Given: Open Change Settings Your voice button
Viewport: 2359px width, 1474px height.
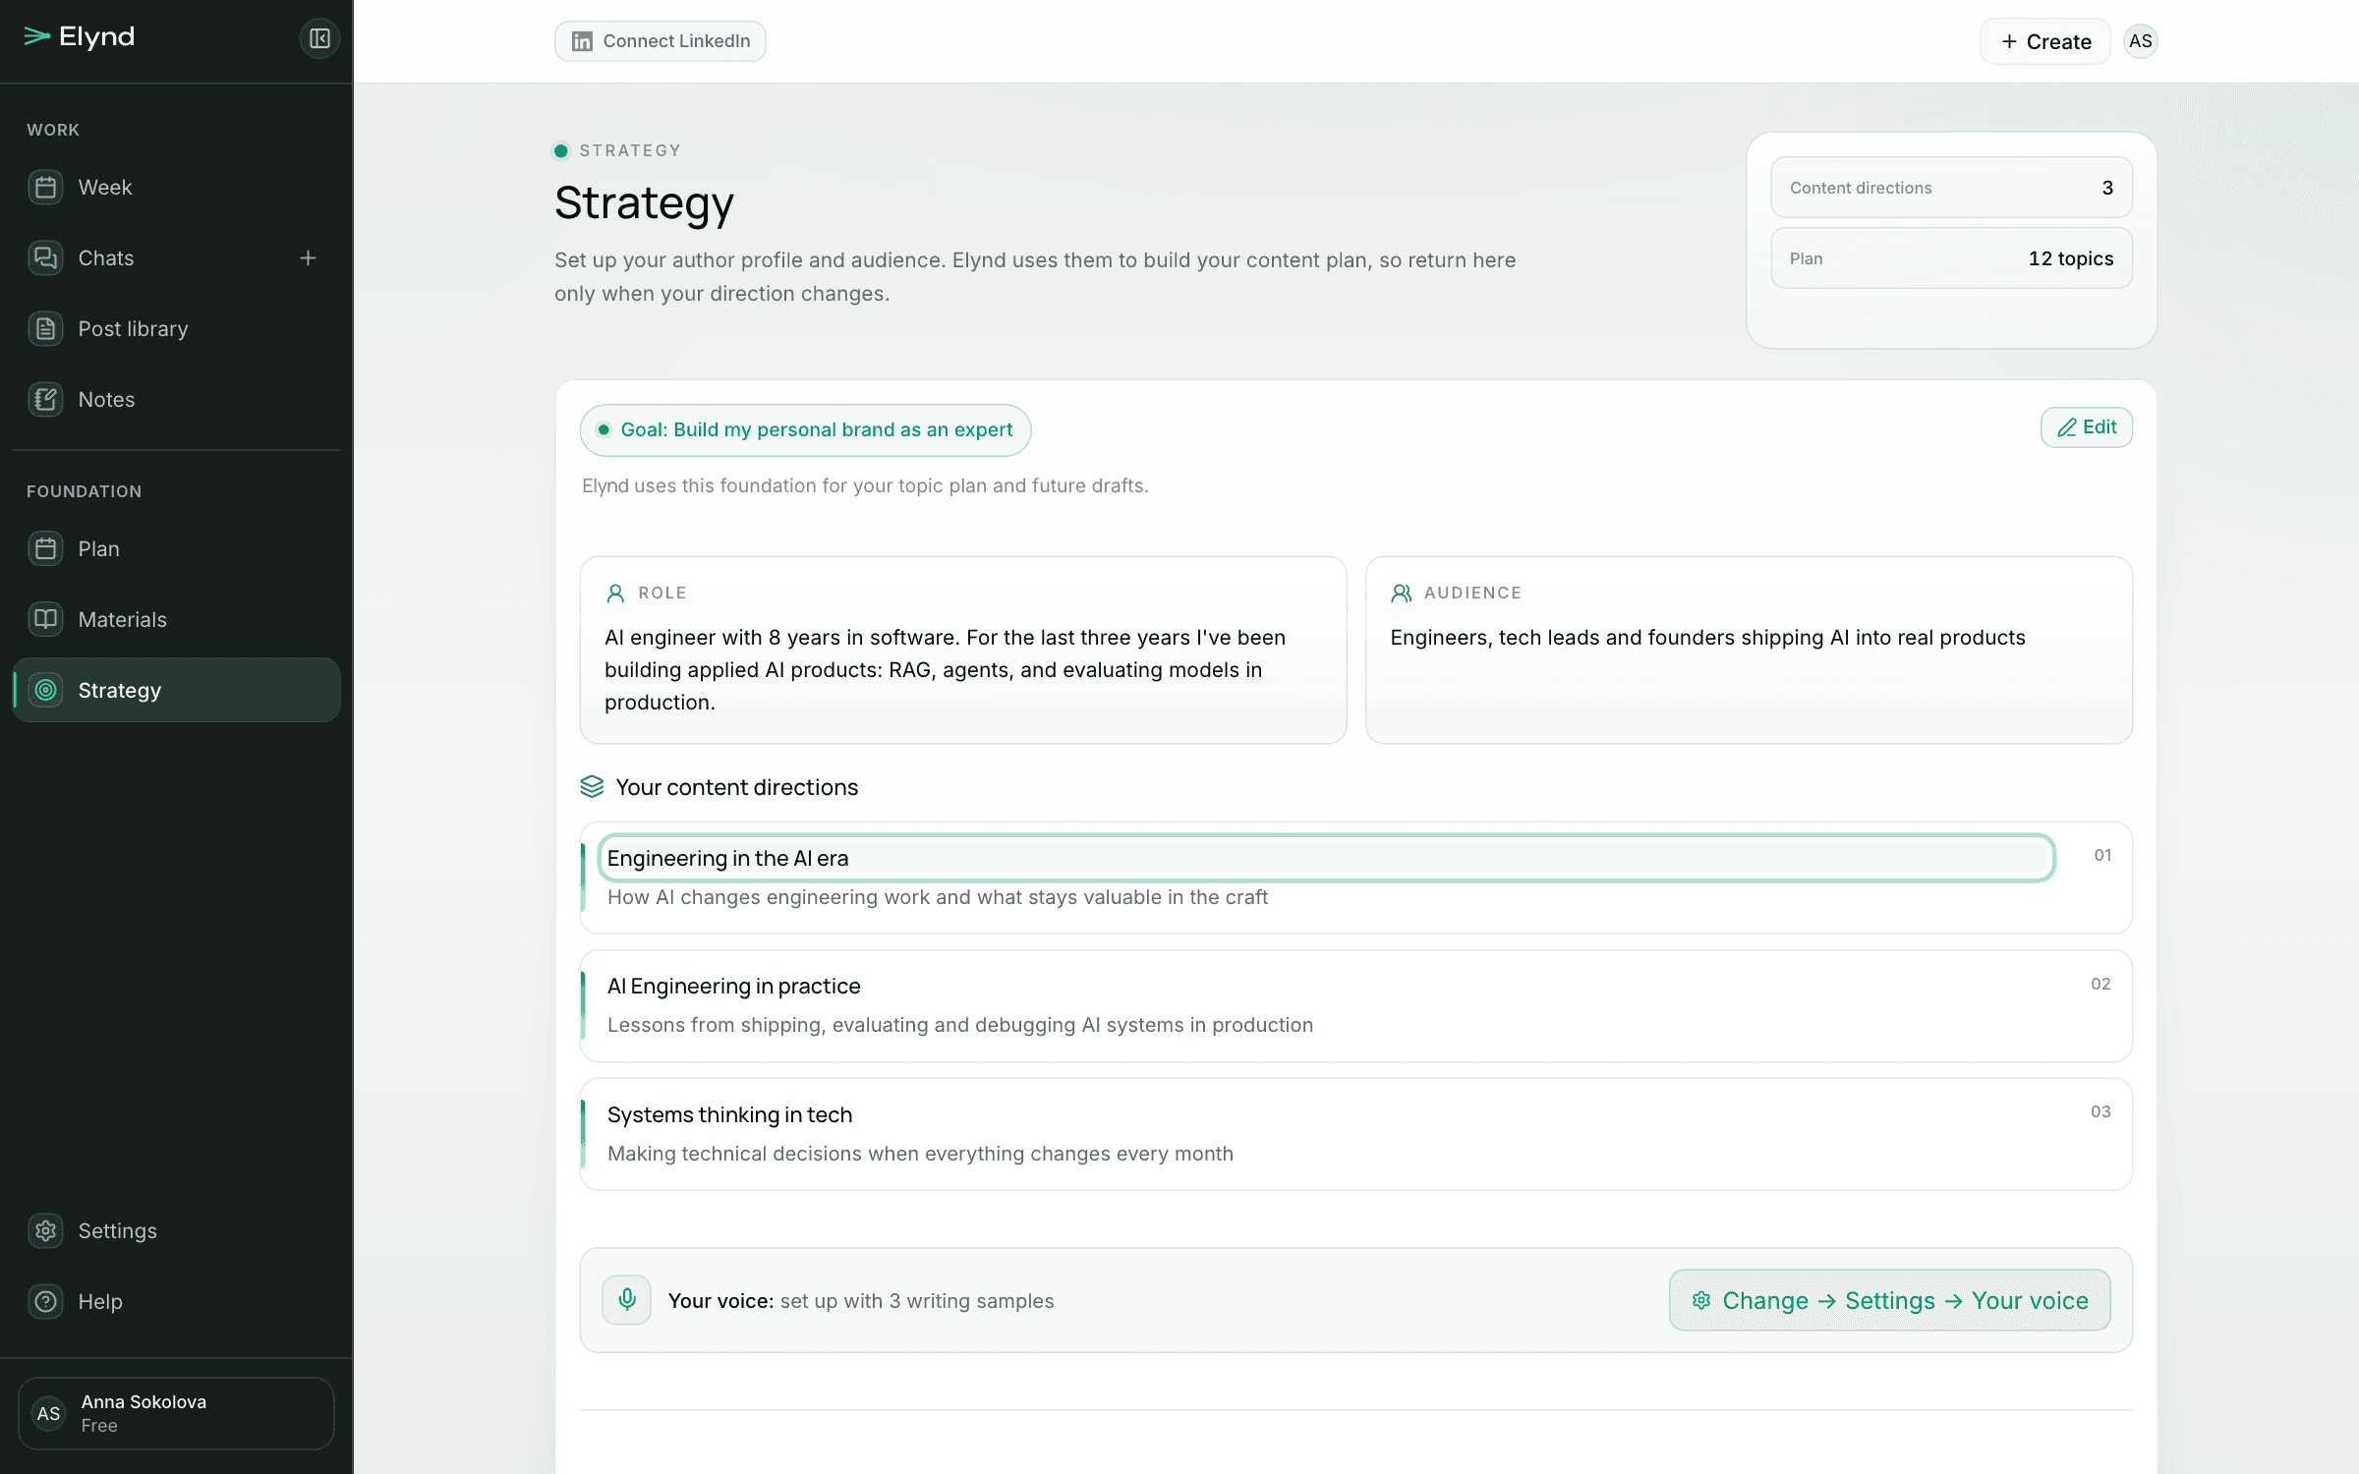Looking at the screenshot, I should [1889, 1300].
